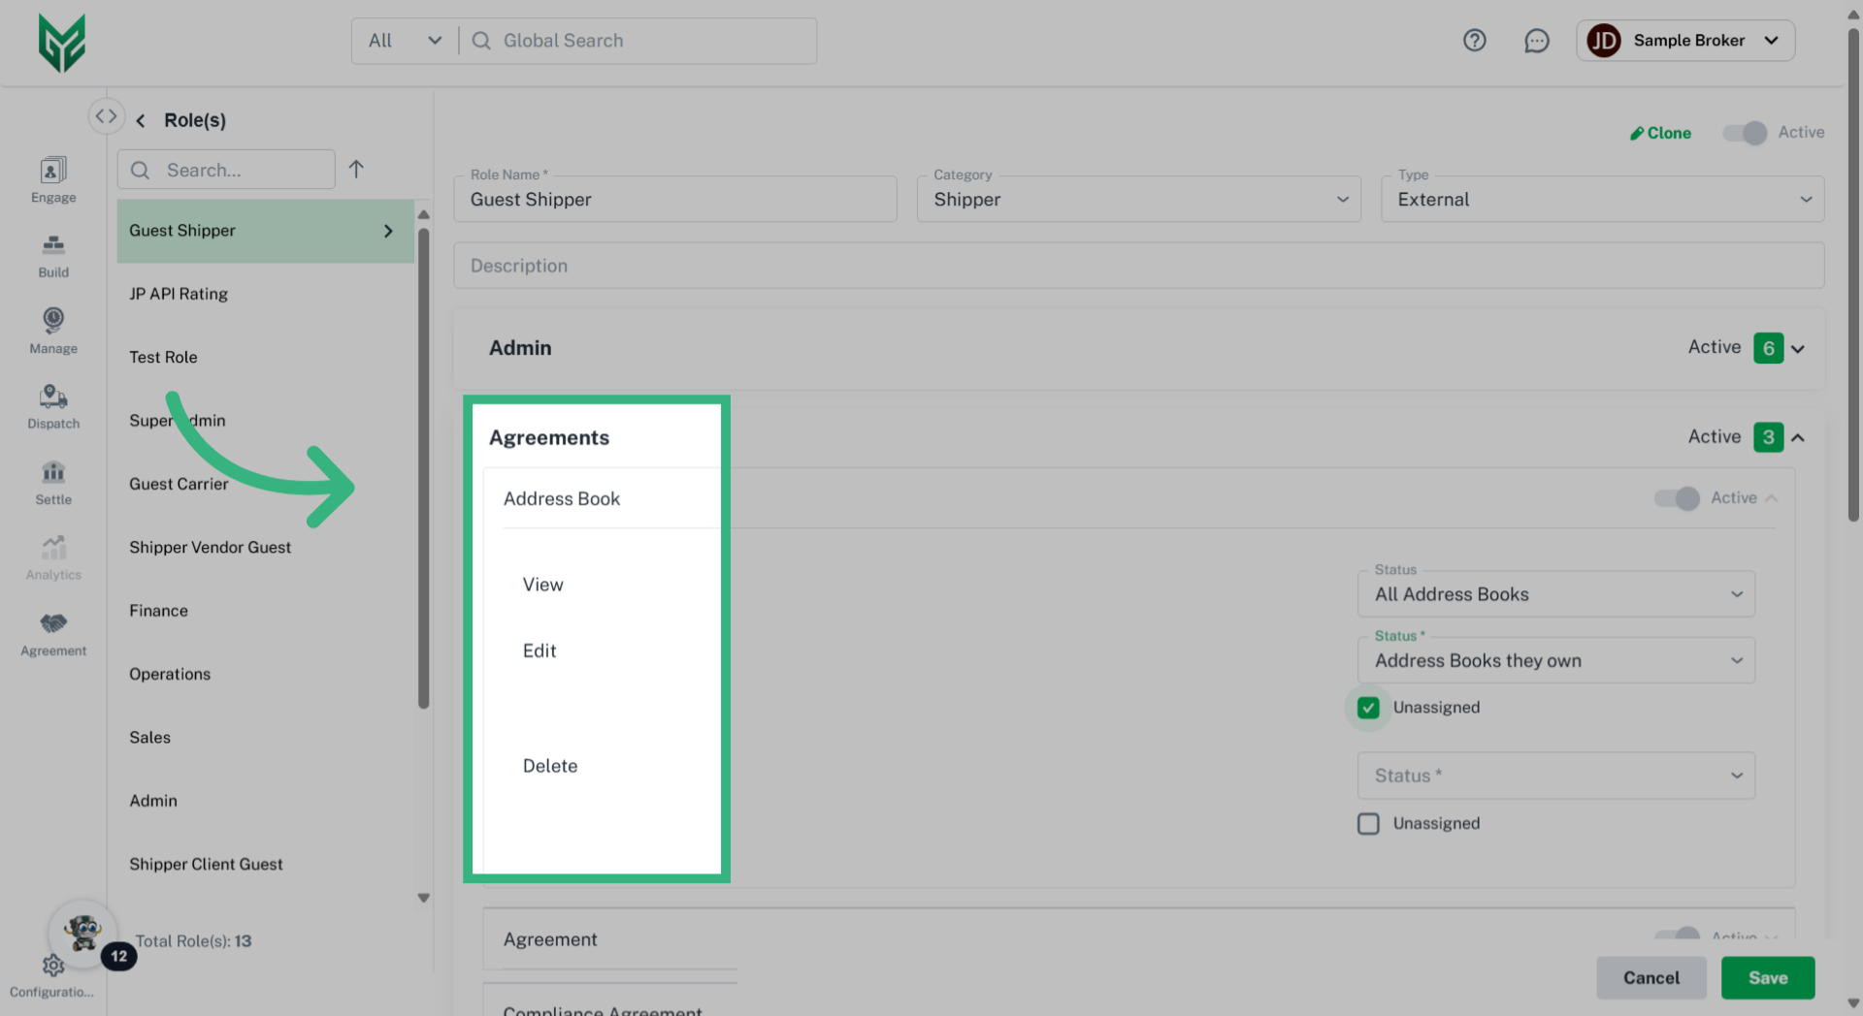
Task: Expand the Admin section chevron
Action: [1797, 347]
